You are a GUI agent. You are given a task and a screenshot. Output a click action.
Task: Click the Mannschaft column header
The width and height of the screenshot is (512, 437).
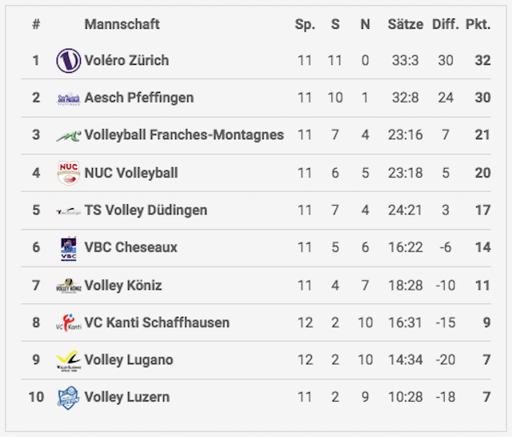click(122, 24)
